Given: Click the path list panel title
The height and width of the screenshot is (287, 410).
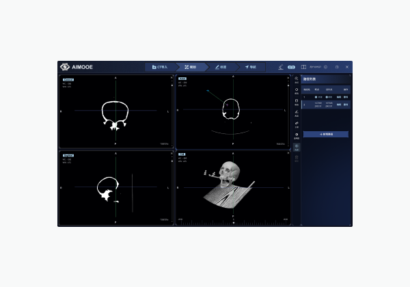Looking at the screenshot, I should pos(310,79).
